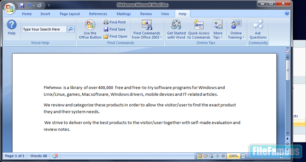Switch to Draft view
306x162 pixels.
pos(223,156)
